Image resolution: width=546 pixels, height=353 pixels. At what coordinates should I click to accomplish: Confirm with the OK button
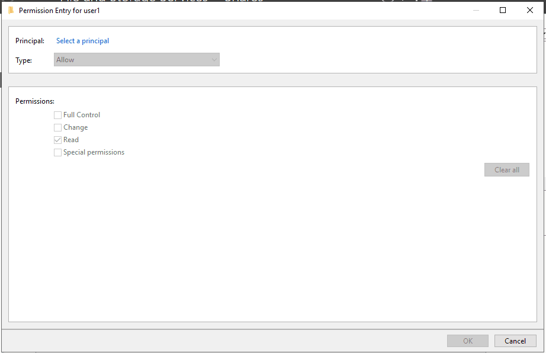pos(468,341)
